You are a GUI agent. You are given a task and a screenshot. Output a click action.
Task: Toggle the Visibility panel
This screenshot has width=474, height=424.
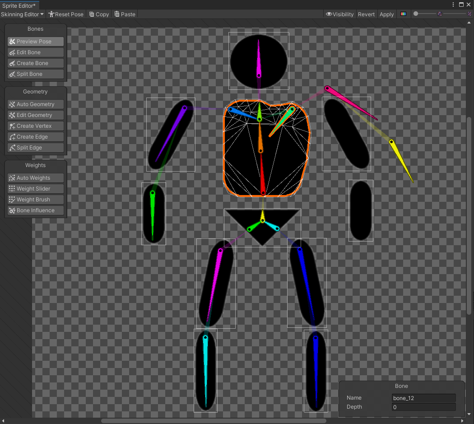coord(339,14)
